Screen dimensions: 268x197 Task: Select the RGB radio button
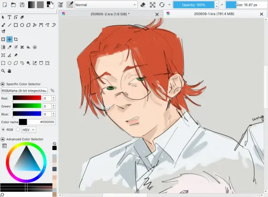[3, 129]
